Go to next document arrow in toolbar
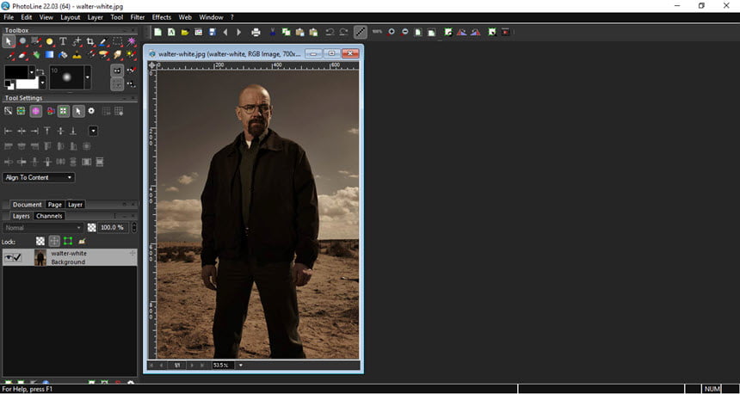740x394 pixels. coord(239,32)
